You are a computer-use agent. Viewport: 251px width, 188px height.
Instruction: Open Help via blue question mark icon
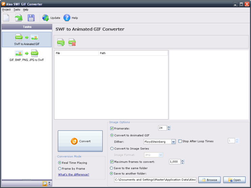[x=67, y=18]
